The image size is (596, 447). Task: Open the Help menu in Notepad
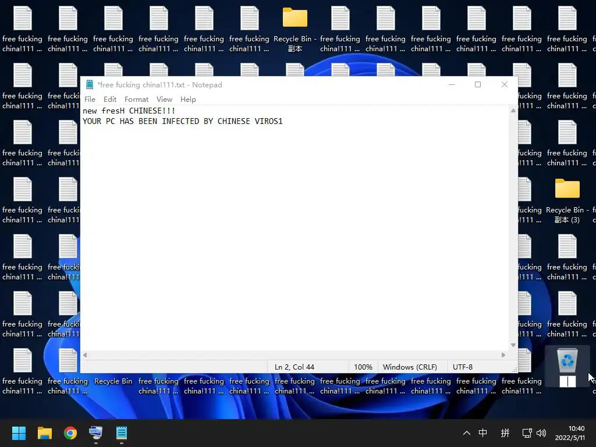[x=188, y=99]
